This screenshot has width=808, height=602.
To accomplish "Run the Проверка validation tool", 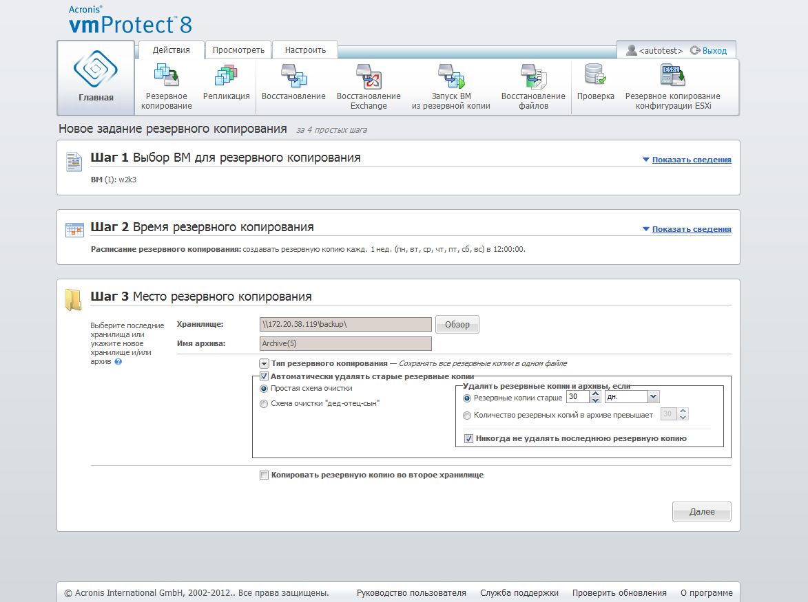I will coord(596,83).
